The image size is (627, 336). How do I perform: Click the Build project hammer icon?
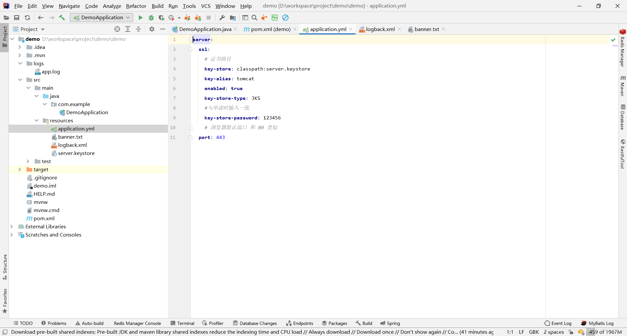[62, 18]
